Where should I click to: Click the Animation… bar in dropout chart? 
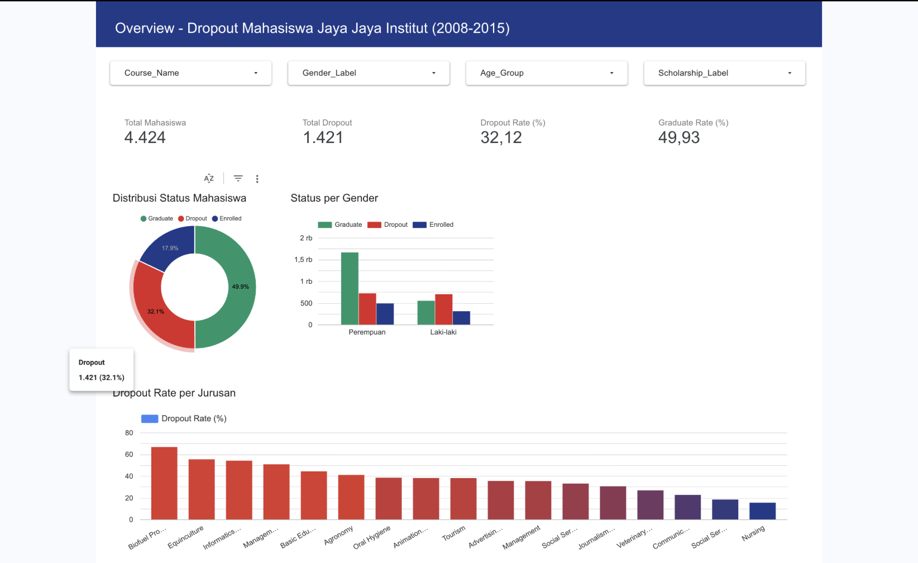point(426,499)
